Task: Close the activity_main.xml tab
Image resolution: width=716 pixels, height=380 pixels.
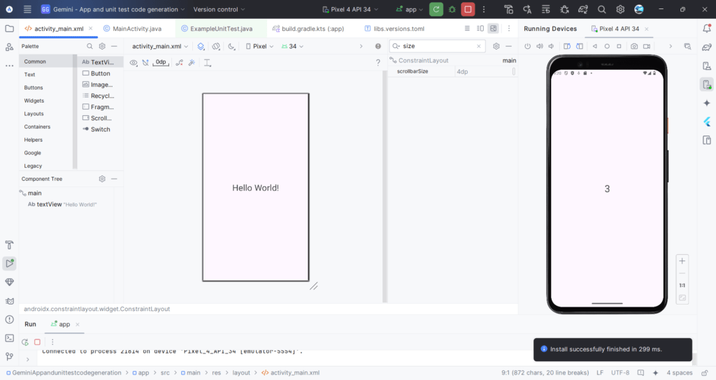Action: click(x=90, y=28)
